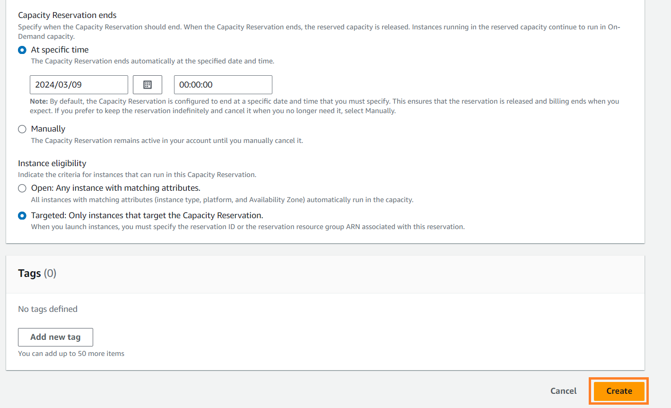The image size is (671, 408).
Task: Choose the 'Manually' end option
Action: tap(22, 129)
